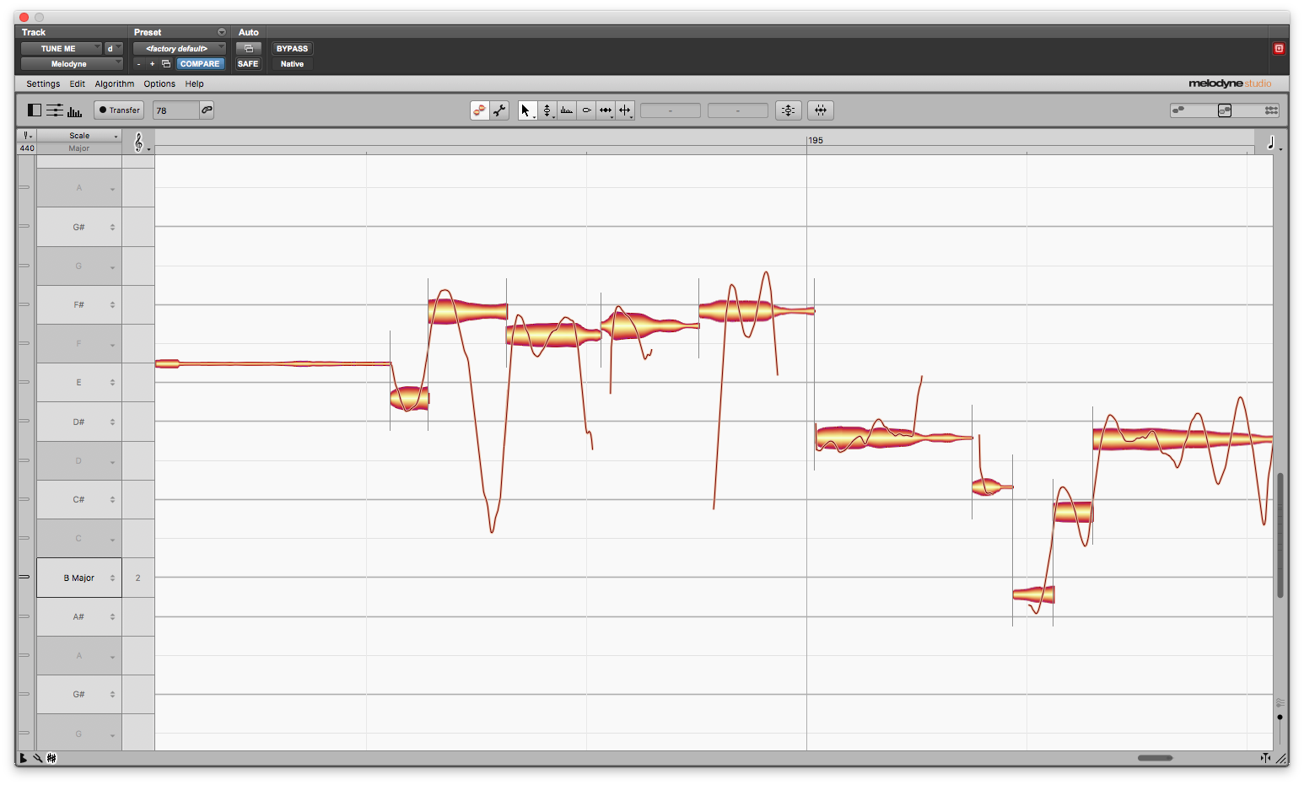This screenshot has height=785, width=1304.
Task: Click the next preset plus button
Action: pyautogui.click(x=152, y=64)
